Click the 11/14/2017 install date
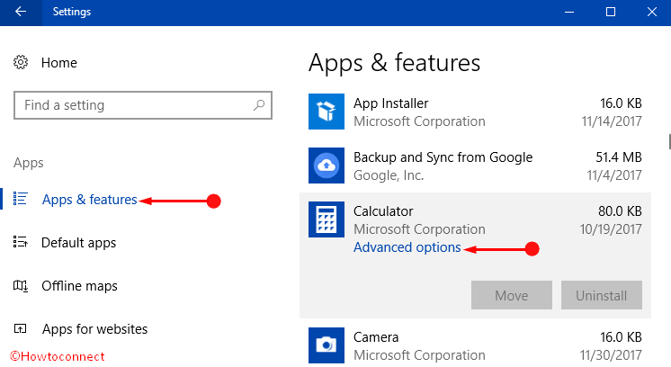Viewport: 671px width, 367px height. pos(612,121)
